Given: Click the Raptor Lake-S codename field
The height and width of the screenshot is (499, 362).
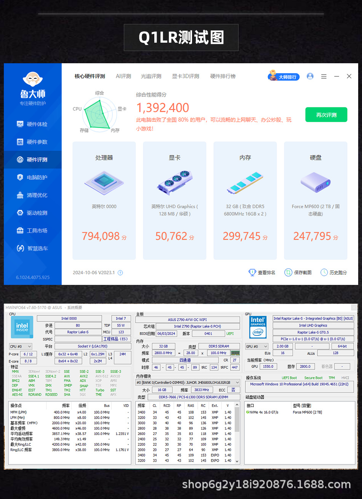Looking at the screenshot, I should coord(78,332).
